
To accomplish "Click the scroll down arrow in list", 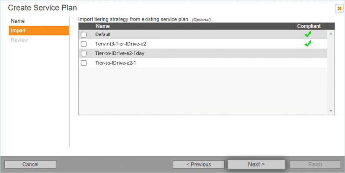I will 331,111.
